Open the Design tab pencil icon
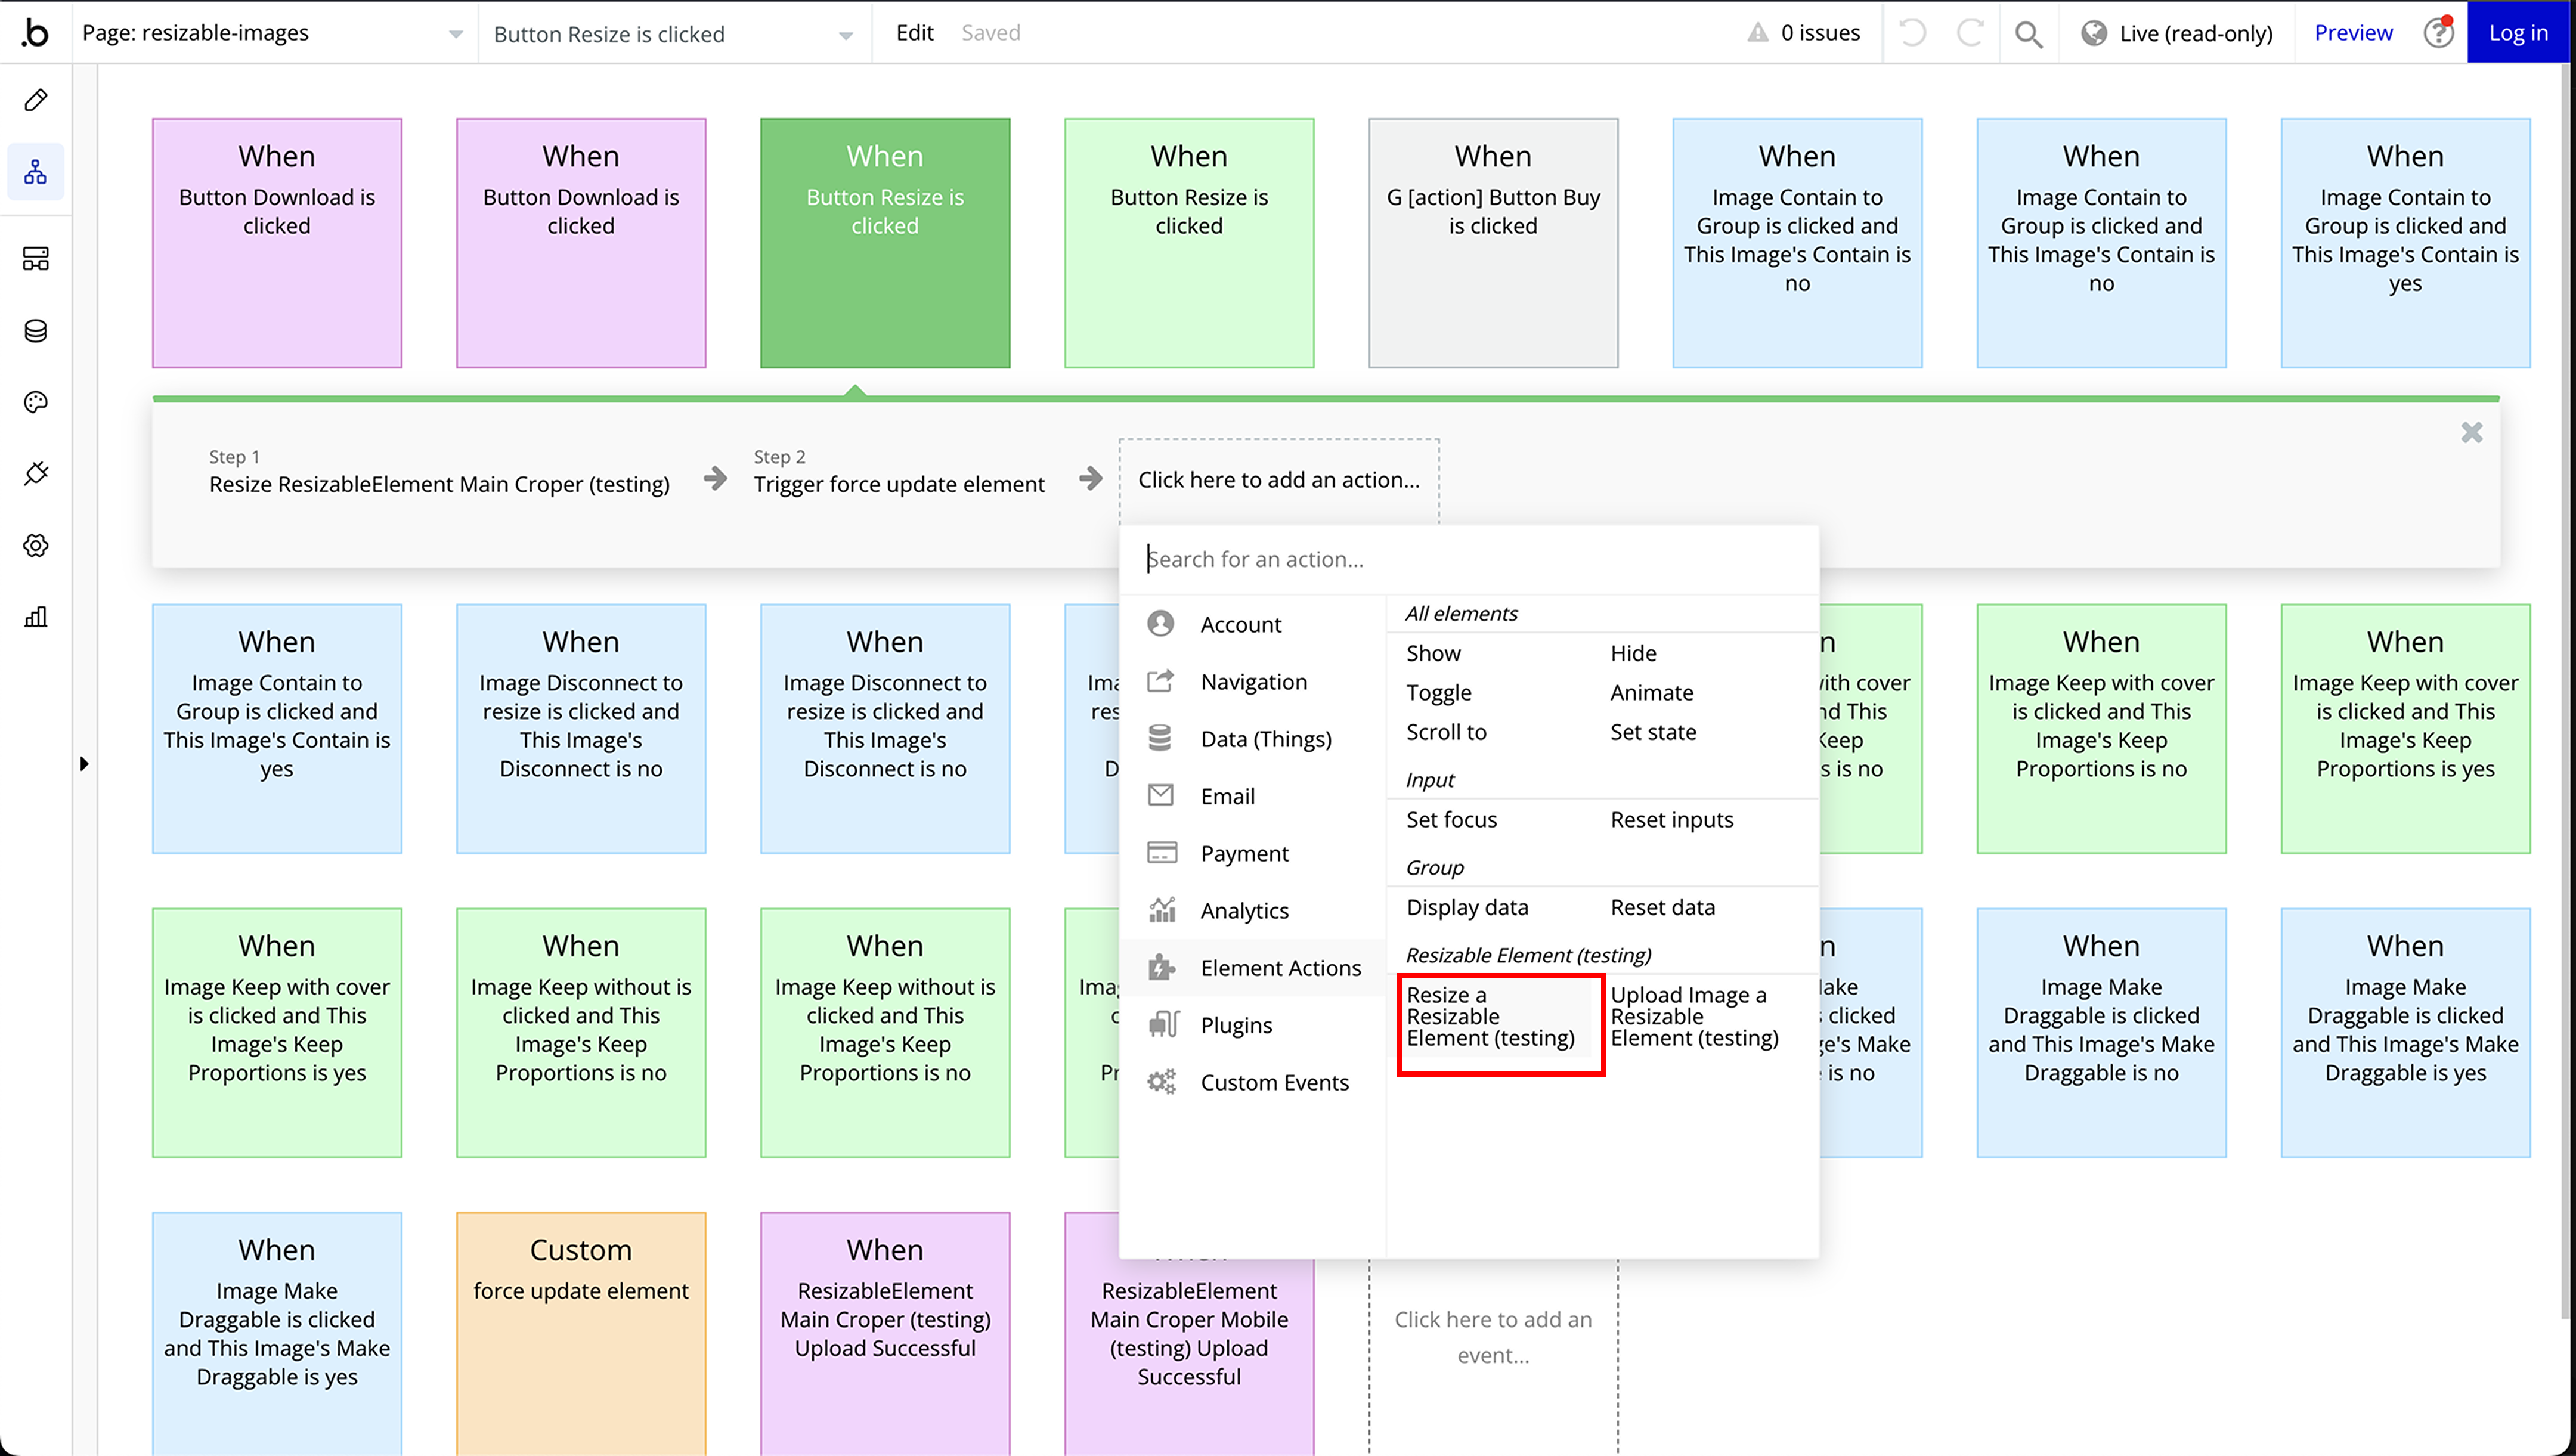2576x1456 pixels. click(36, 100)
